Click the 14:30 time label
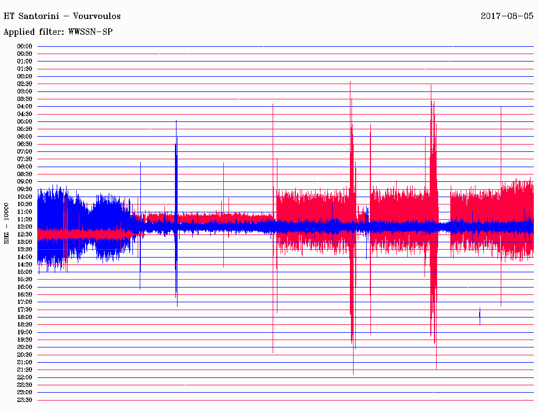Viewport: 538px width, 410px height. tap(25, 264)
